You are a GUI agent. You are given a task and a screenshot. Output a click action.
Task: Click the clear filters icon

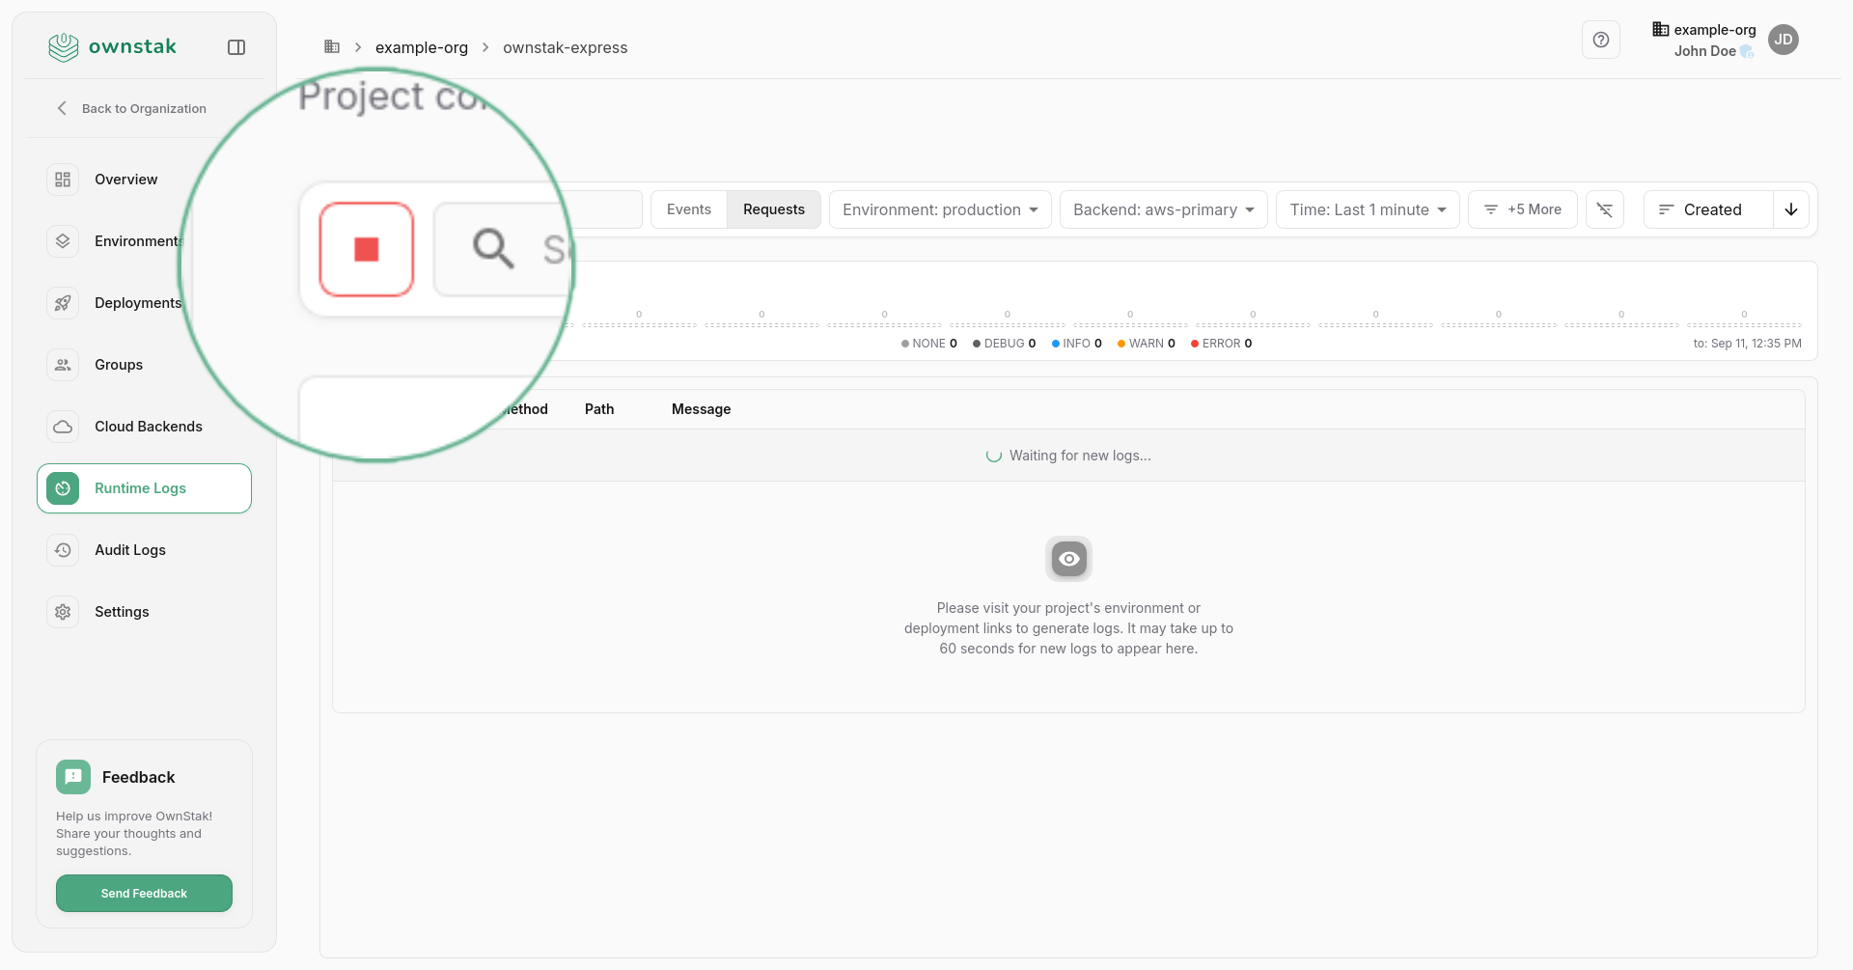coord(1604,209)
